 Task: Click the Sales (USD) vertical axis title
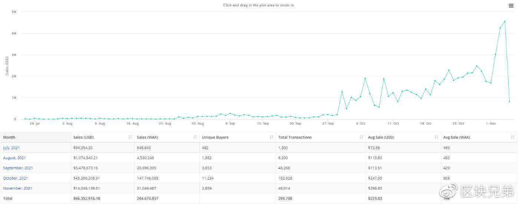pyautogui.click(x=7, y=66)
